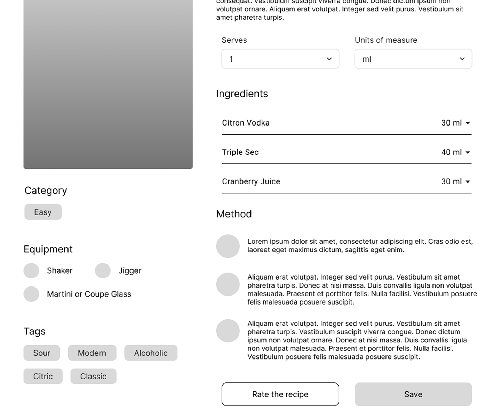Expand Triple Sec amount arrow
The width and height of the screenshot is (501, 420).
468,152
